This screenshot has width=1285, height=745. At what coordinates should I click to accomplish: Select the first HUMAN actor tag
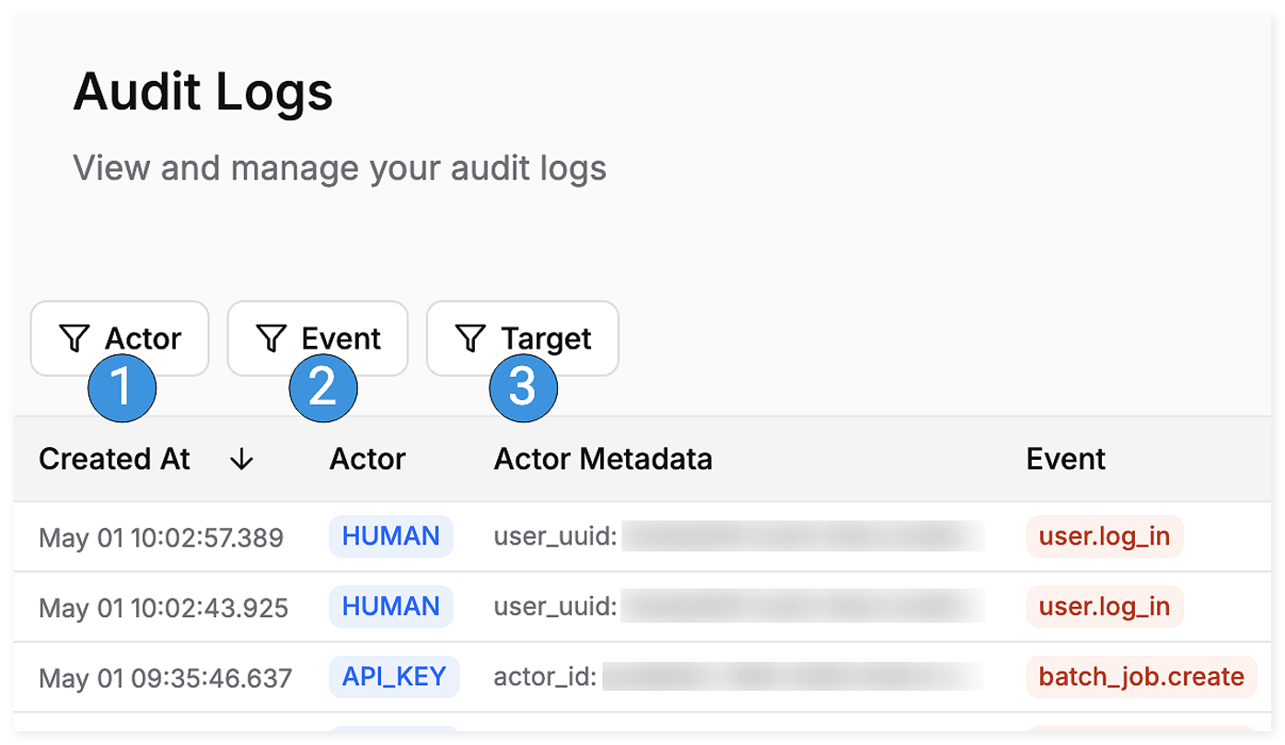(x=391, y=536)
